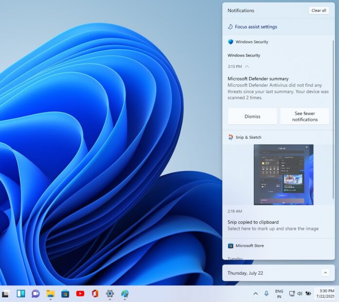Viewport: 339px width, 302px height.
Task: Expand the Thursday, July 22 calendar
Action: (325, 273)
